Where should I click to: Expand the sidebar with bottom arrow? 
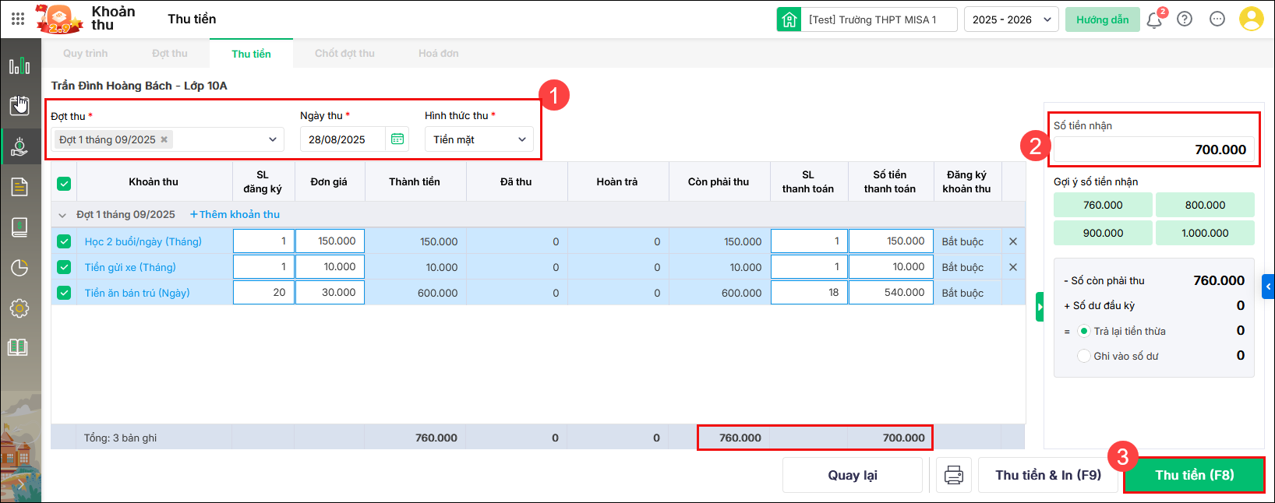pos(21,484)
